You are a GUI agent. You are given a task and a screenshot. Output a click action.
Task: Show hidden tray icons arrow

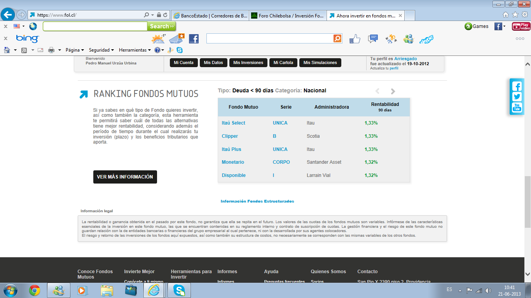pos(460,290)
